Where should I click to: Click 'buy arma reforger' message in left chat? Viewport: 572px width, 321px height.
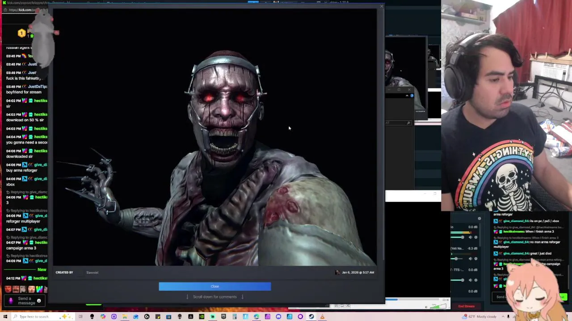tap(21, 170)
